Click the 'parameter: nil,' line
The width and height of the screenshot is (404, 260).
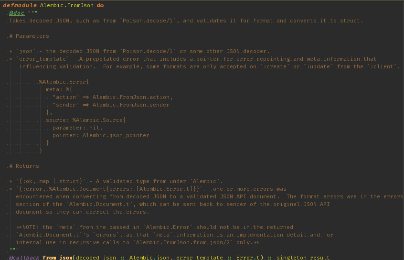[x=77, y=128]
